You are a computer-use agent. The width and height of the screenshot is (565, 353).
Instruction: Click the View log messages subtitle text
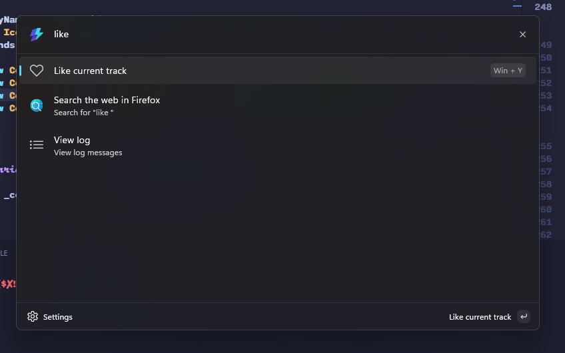[88, 153]
